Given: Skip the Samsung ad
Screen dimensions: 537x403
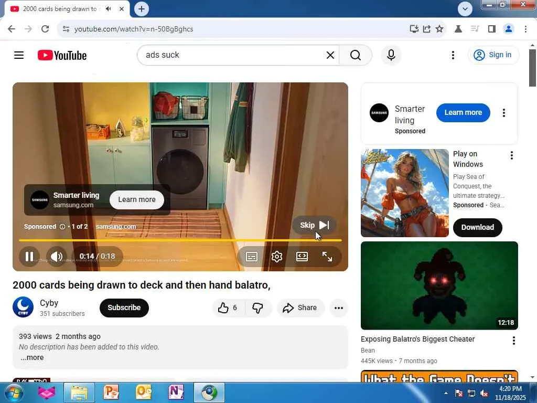Looking at the screenshot, I should tap(315, 225).
